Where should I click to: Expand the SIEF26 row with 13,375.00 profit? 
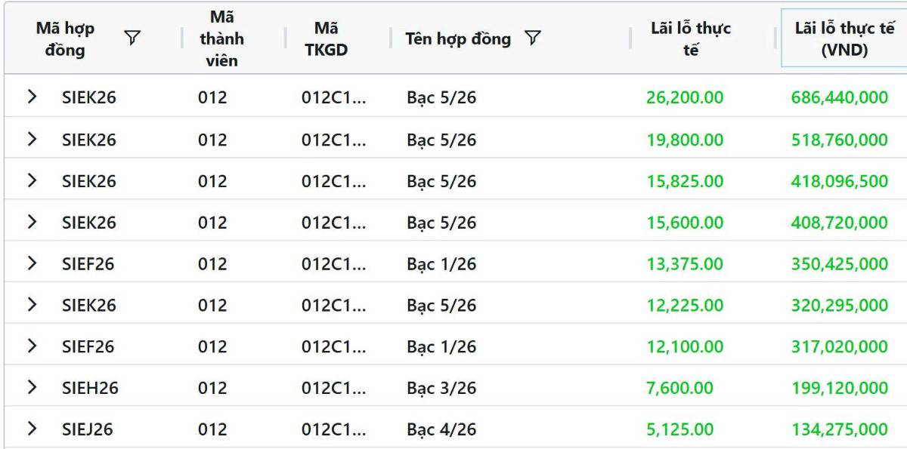click(32, 263)
